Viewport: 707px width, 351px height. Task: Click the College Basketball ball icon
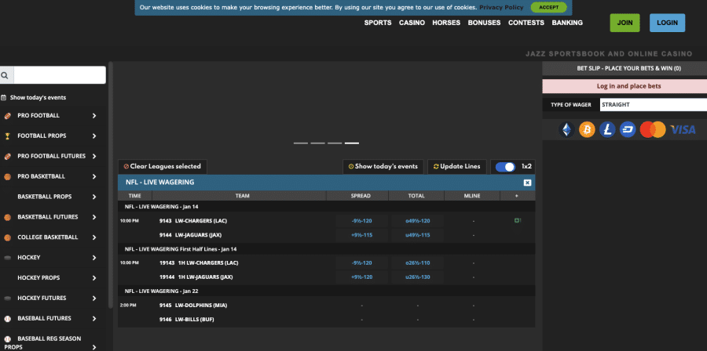point(7,237)
